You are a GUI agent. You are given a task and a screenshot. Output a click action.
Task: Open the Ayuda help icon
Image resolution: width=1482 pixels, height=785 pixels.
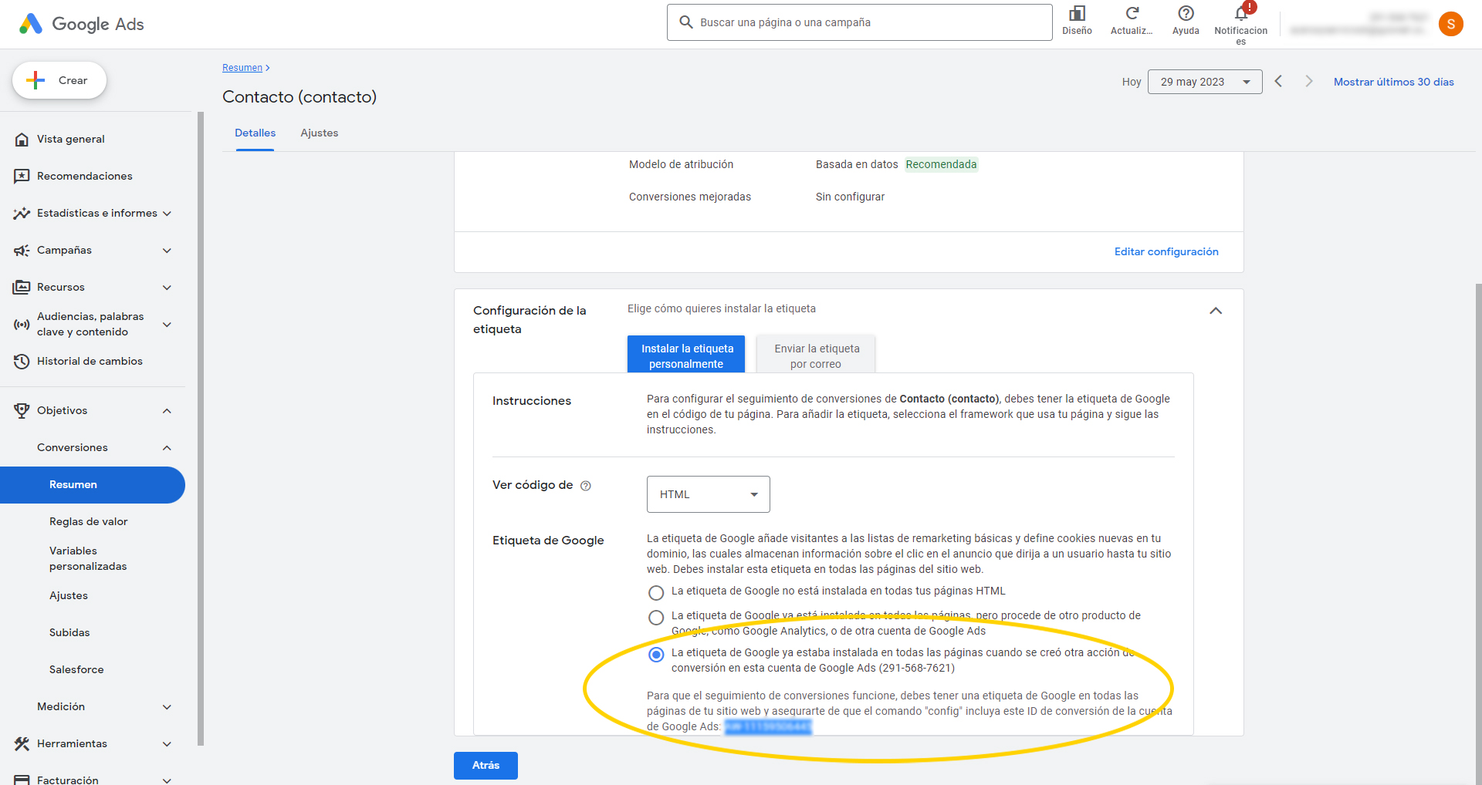pyautogui.click(x=1186, y=14)
